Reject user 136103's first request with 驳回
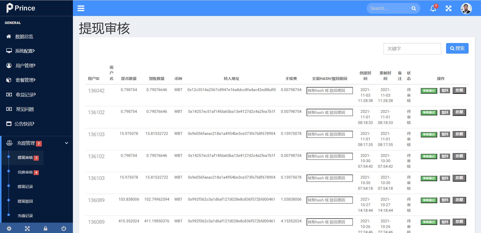 (445, 134)
